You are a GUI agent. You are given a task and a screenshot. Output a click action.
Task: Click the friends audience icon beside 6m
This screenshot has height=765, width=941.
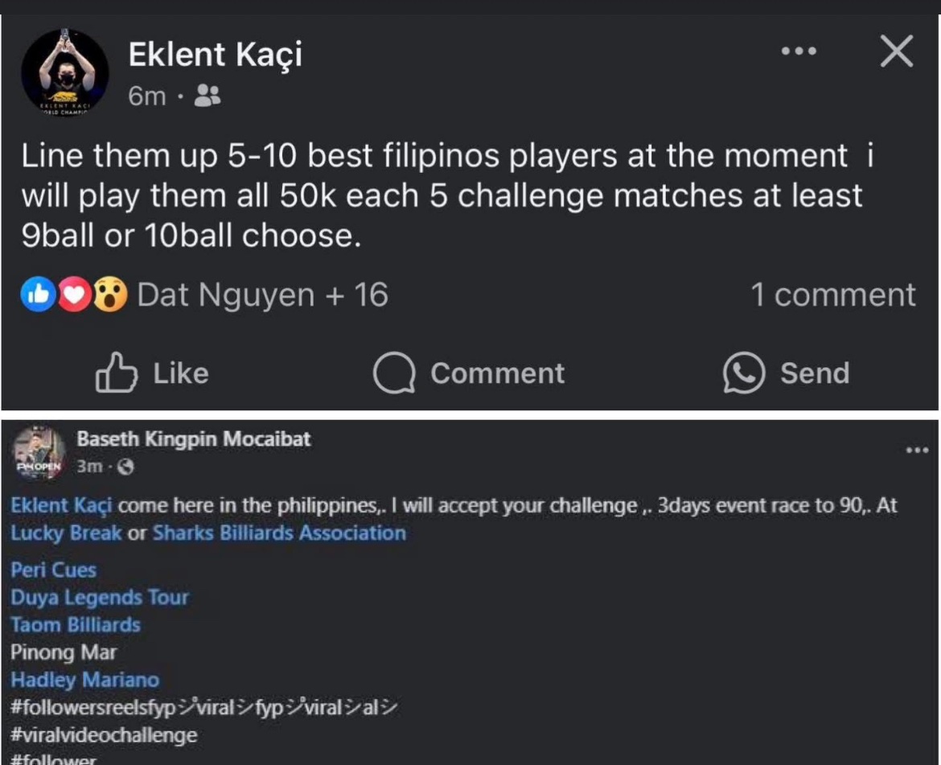coord(208,97)
